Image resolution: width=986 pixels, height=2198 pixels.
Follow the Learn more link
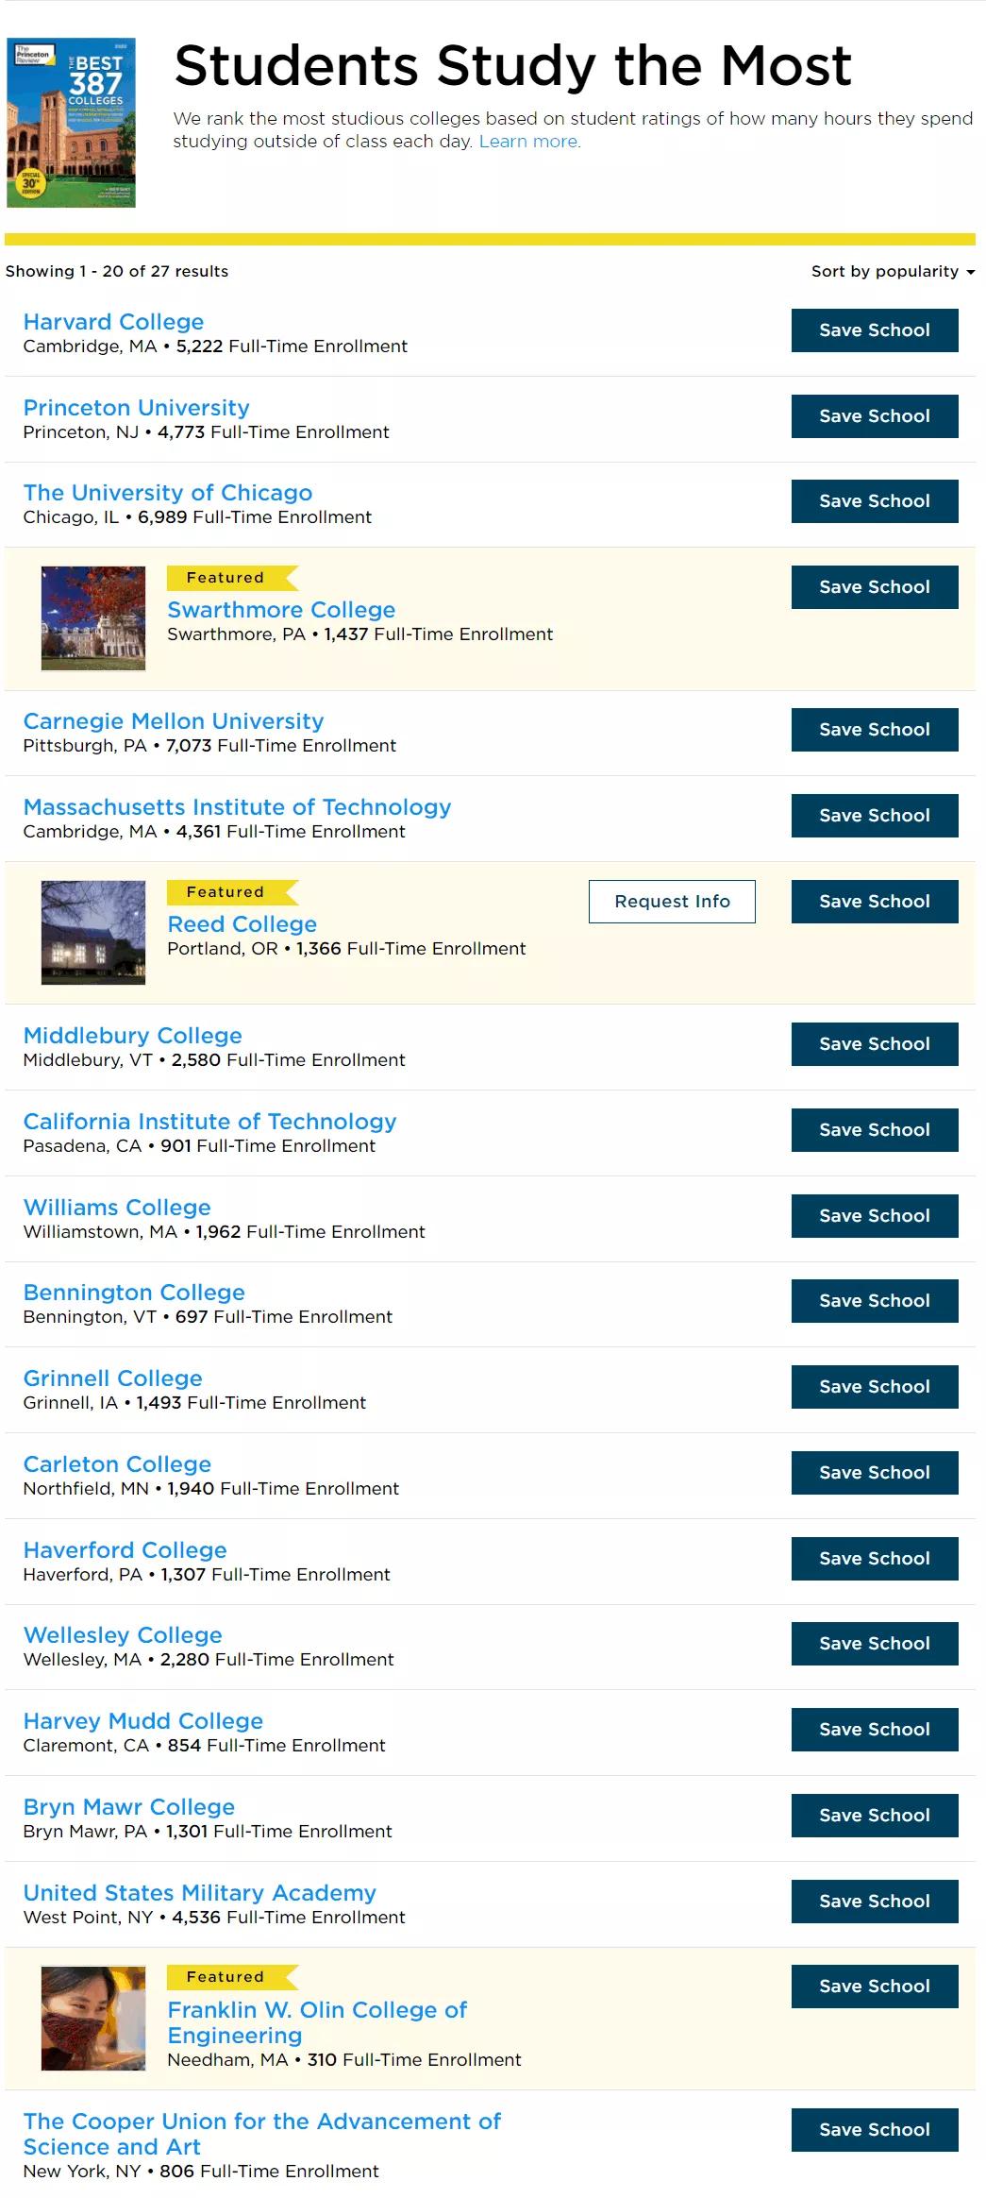tap(529, 142)
